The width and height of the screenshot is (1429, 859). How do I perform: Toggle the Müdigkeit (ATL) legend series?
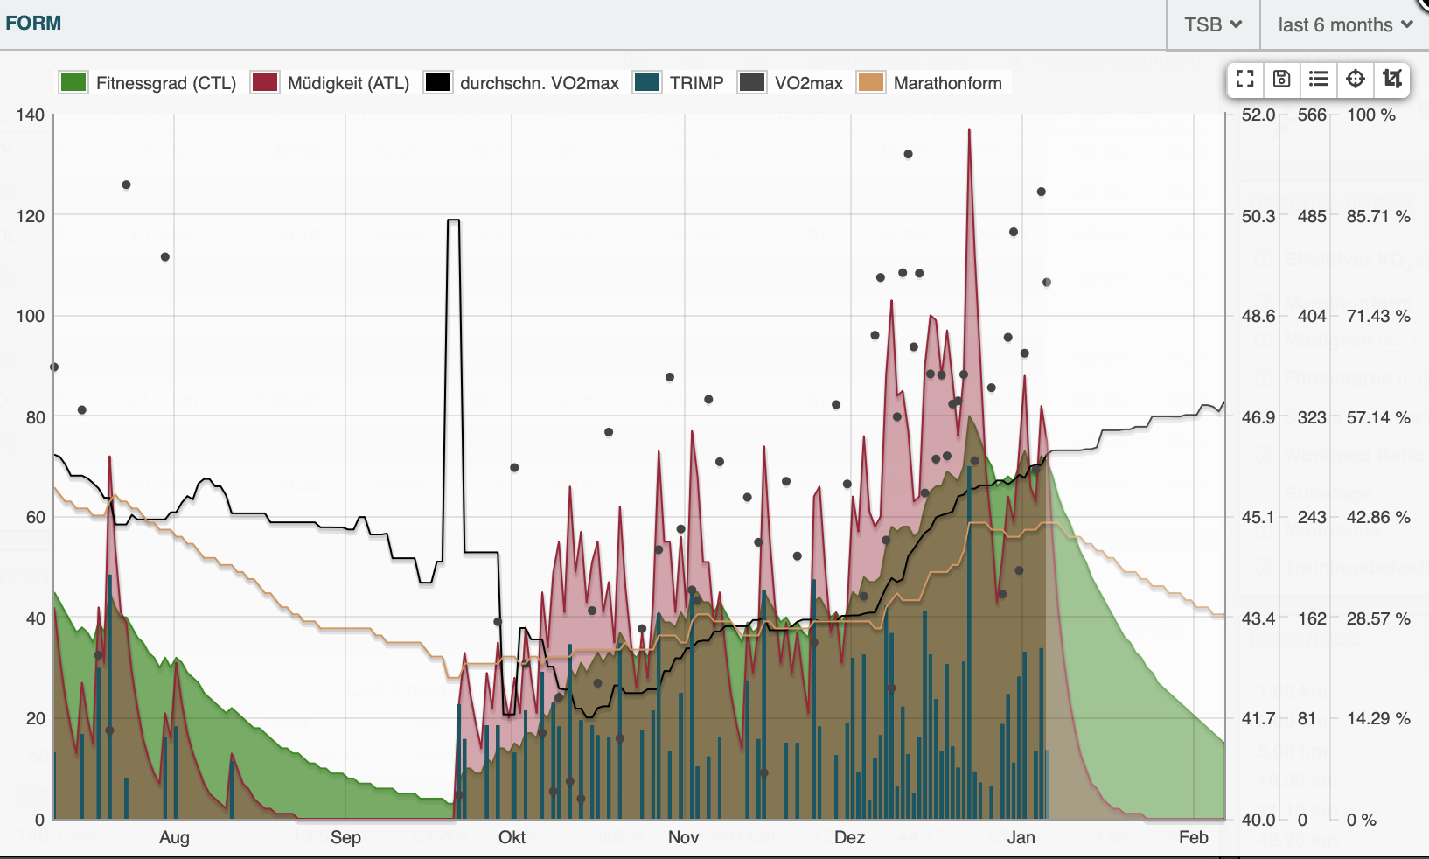[348, 83]
